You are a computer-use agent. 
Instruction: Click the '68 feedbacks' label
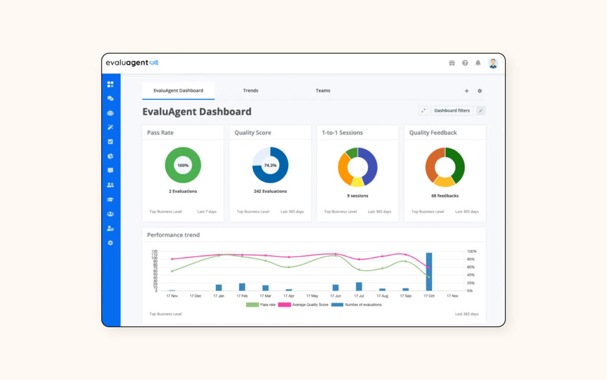(445, 196)
